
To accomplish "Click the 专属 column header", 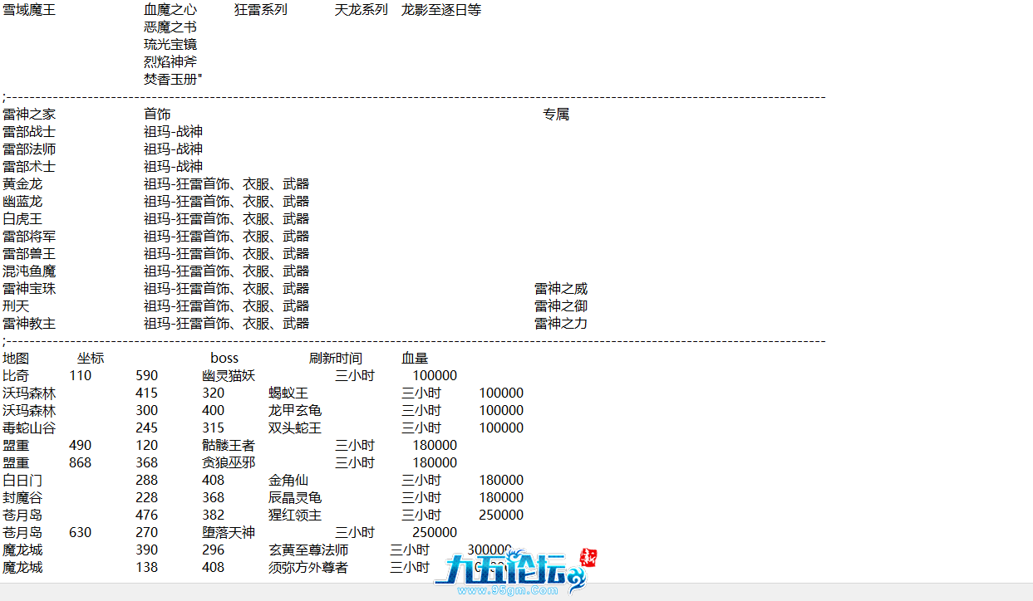I will click(x=556, y=114).
